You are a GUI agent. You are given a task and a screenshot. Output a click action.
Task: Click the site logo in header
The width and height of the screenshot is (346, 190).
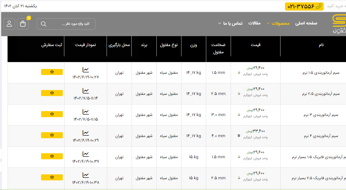pos(339,24)
